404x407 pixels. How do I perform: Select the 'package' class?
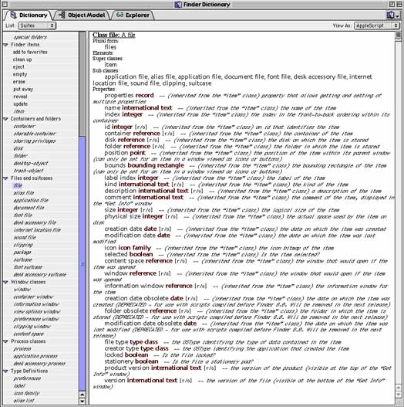coord(22,253)
